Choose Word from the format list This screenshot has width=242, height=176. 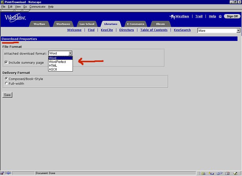click(60, 58)
